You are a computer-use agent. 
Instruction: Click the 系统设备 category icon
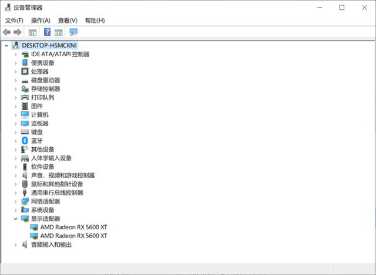25,210
